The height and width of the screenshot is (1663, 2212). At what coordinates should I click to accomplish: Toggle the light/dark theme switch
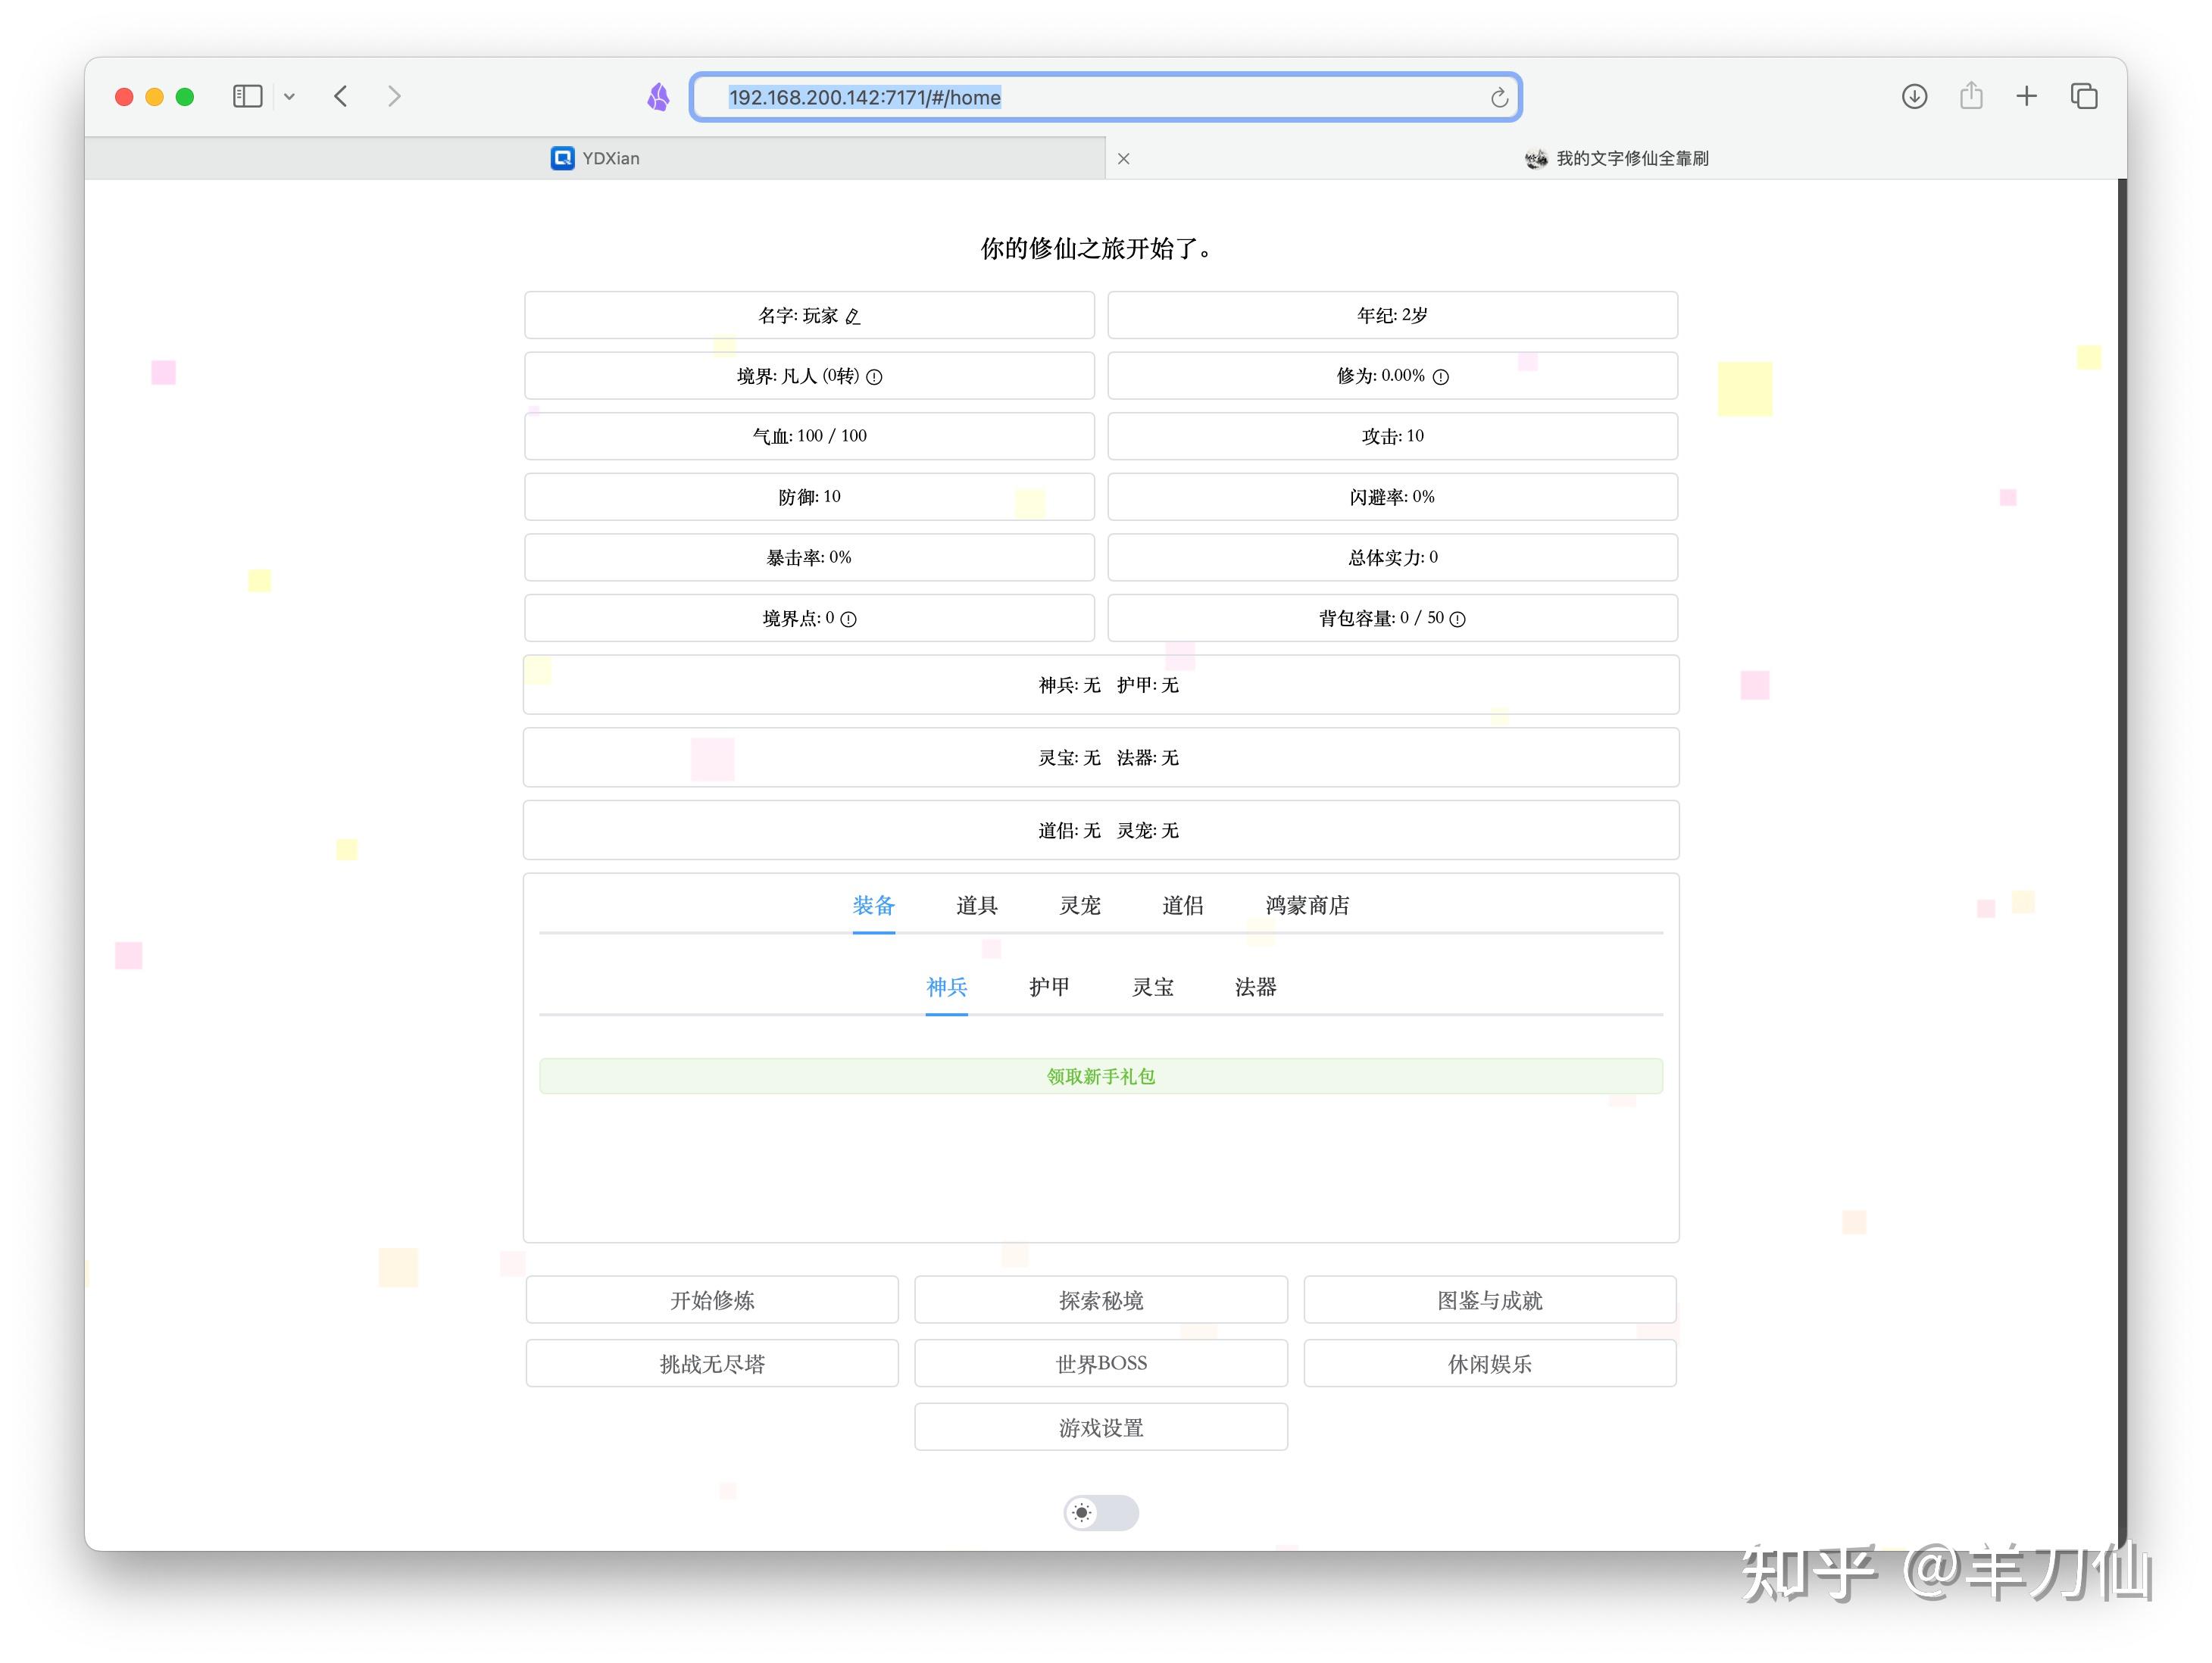click(1100, 1512)
